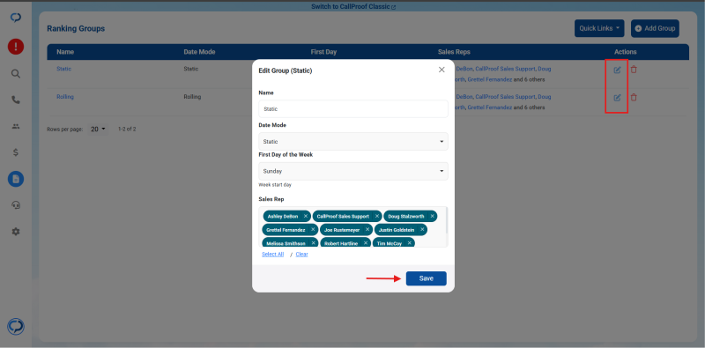705x348 pixels.
Task: Edit the Rolling group row
Action: pyautogui.click(x=618, y=97)
